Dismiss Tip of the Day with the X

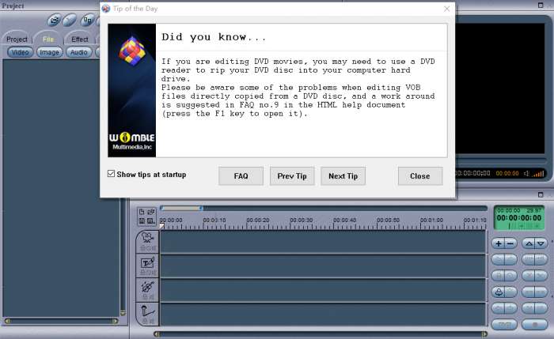tap(446, 9)
